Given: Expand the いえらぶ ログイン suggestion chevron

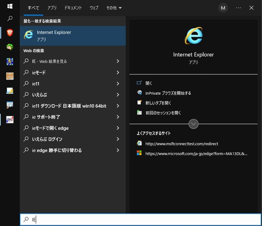Looking at the screenshot, I should (x=118, y=139).
